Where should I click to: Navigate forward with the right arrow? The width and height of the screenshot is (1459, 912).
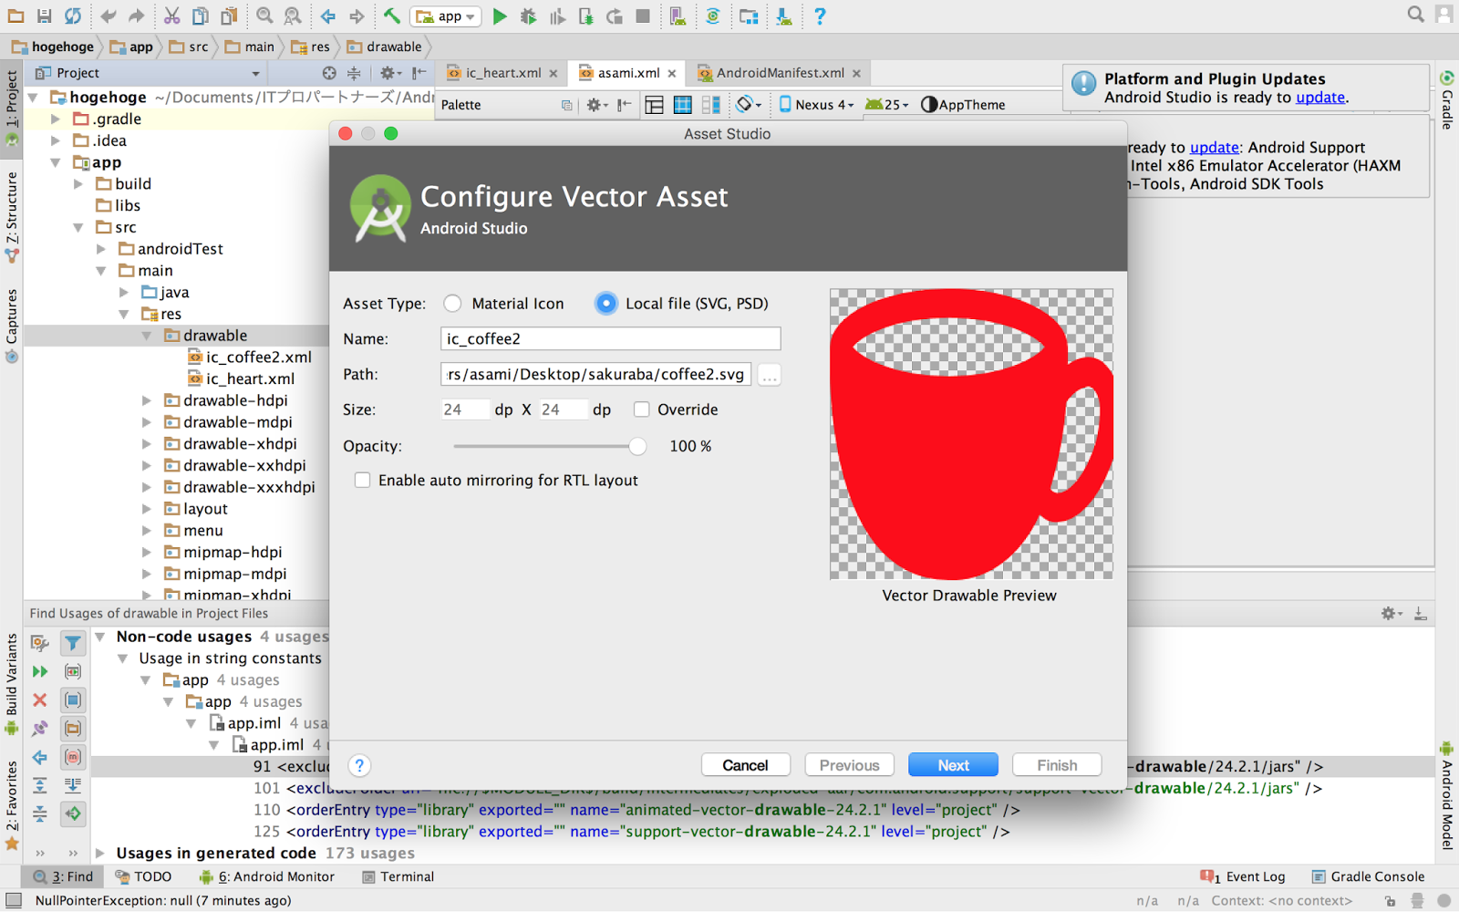point(357,16)
